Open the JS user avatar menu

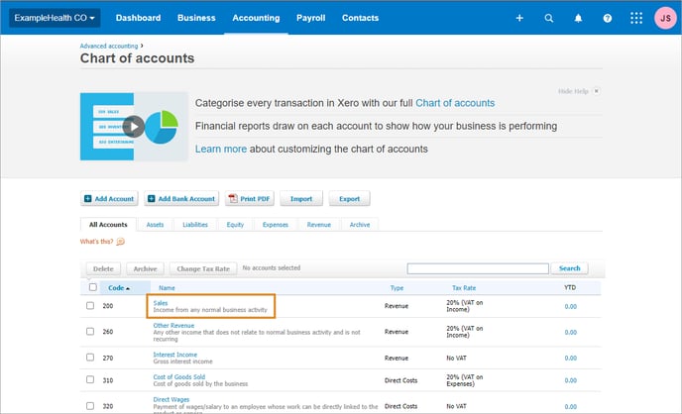tap(665, 18)
